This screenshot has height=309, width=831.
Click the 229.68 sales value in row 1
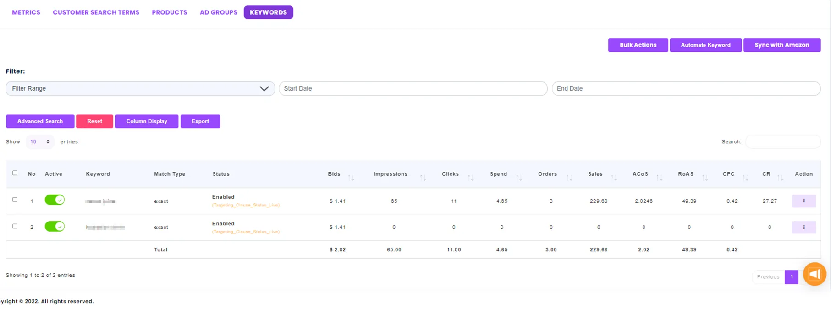coord(599,201)
